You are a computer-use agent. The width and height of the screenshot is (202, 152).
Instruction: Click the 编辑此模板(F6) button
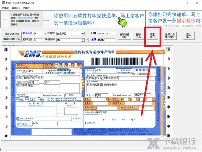coord(11,39)
